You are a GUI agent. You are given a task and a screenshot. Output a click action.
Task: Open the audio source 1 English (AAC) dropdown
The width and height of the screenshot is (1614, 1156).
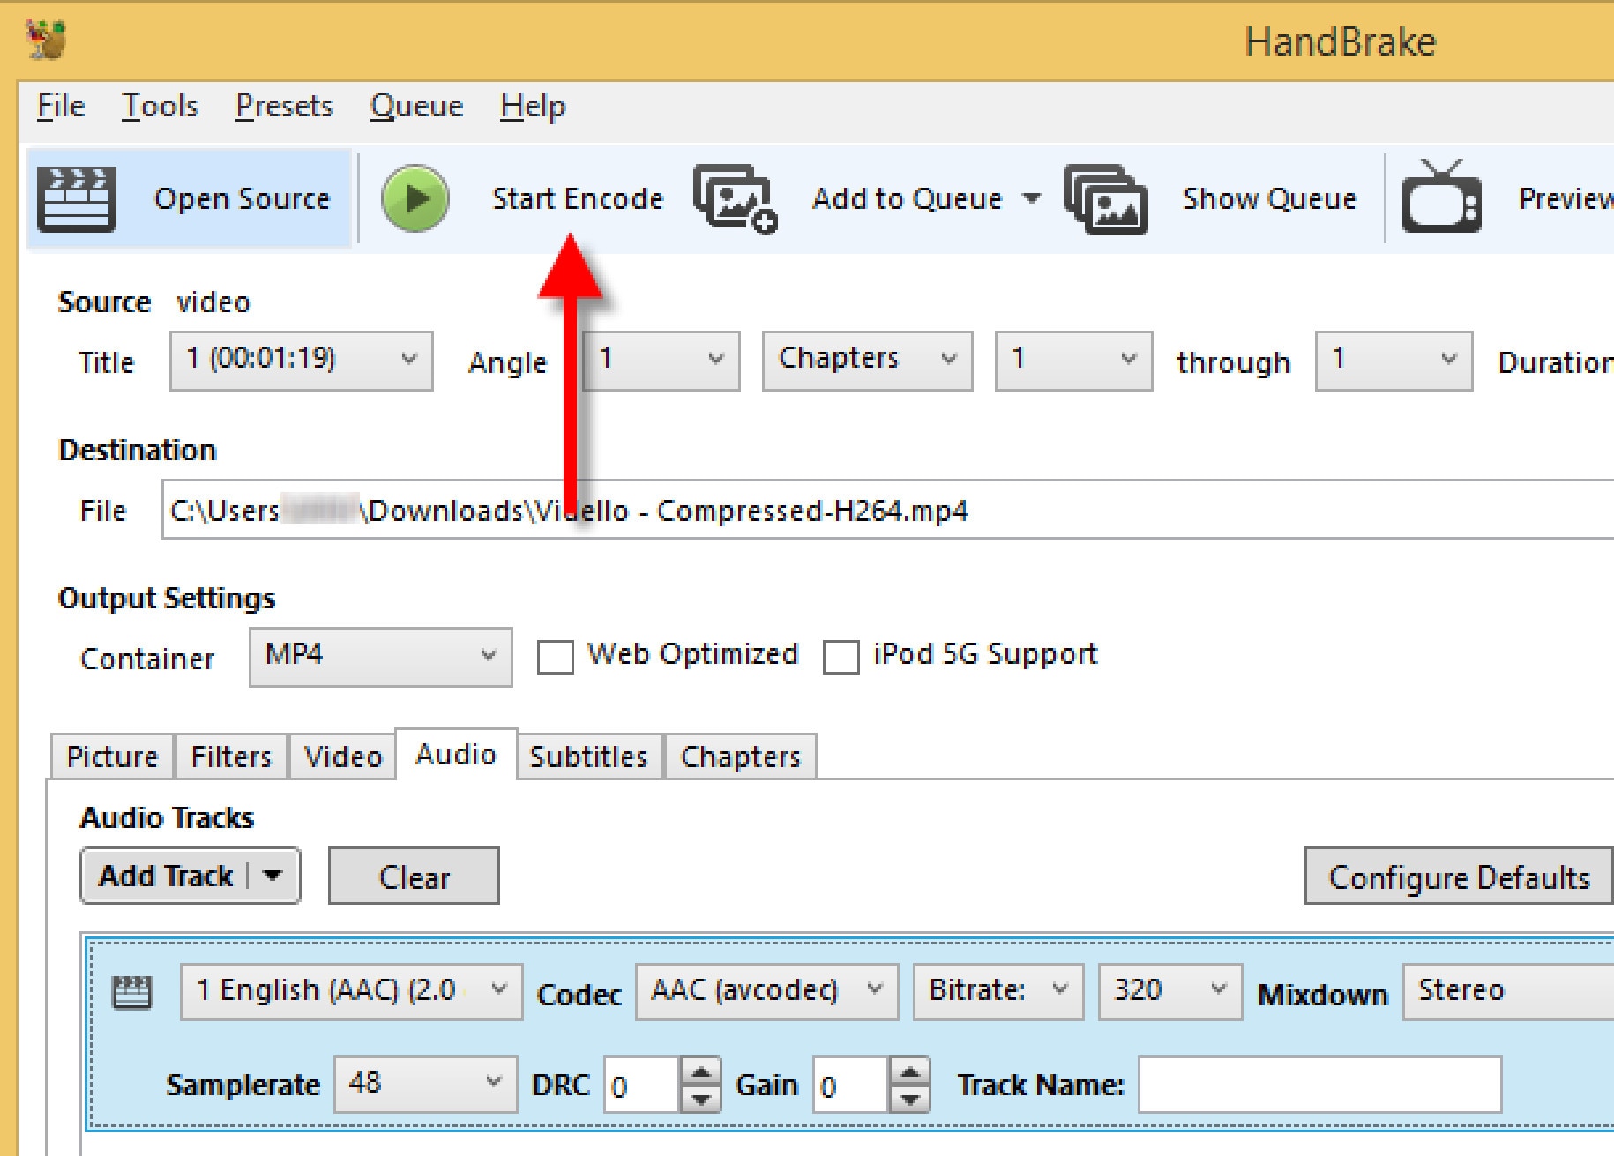click(351, 992)
